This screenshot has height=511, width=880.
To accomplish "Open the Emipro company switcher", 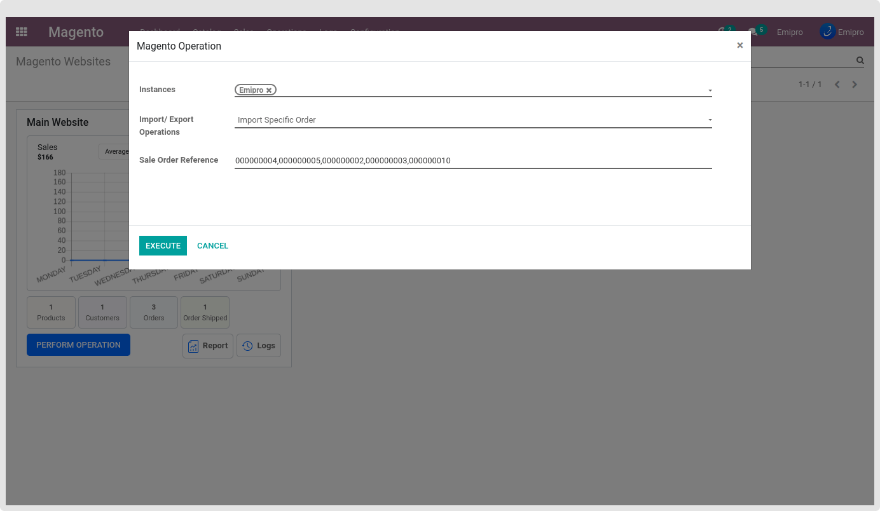I will point(790,32).
